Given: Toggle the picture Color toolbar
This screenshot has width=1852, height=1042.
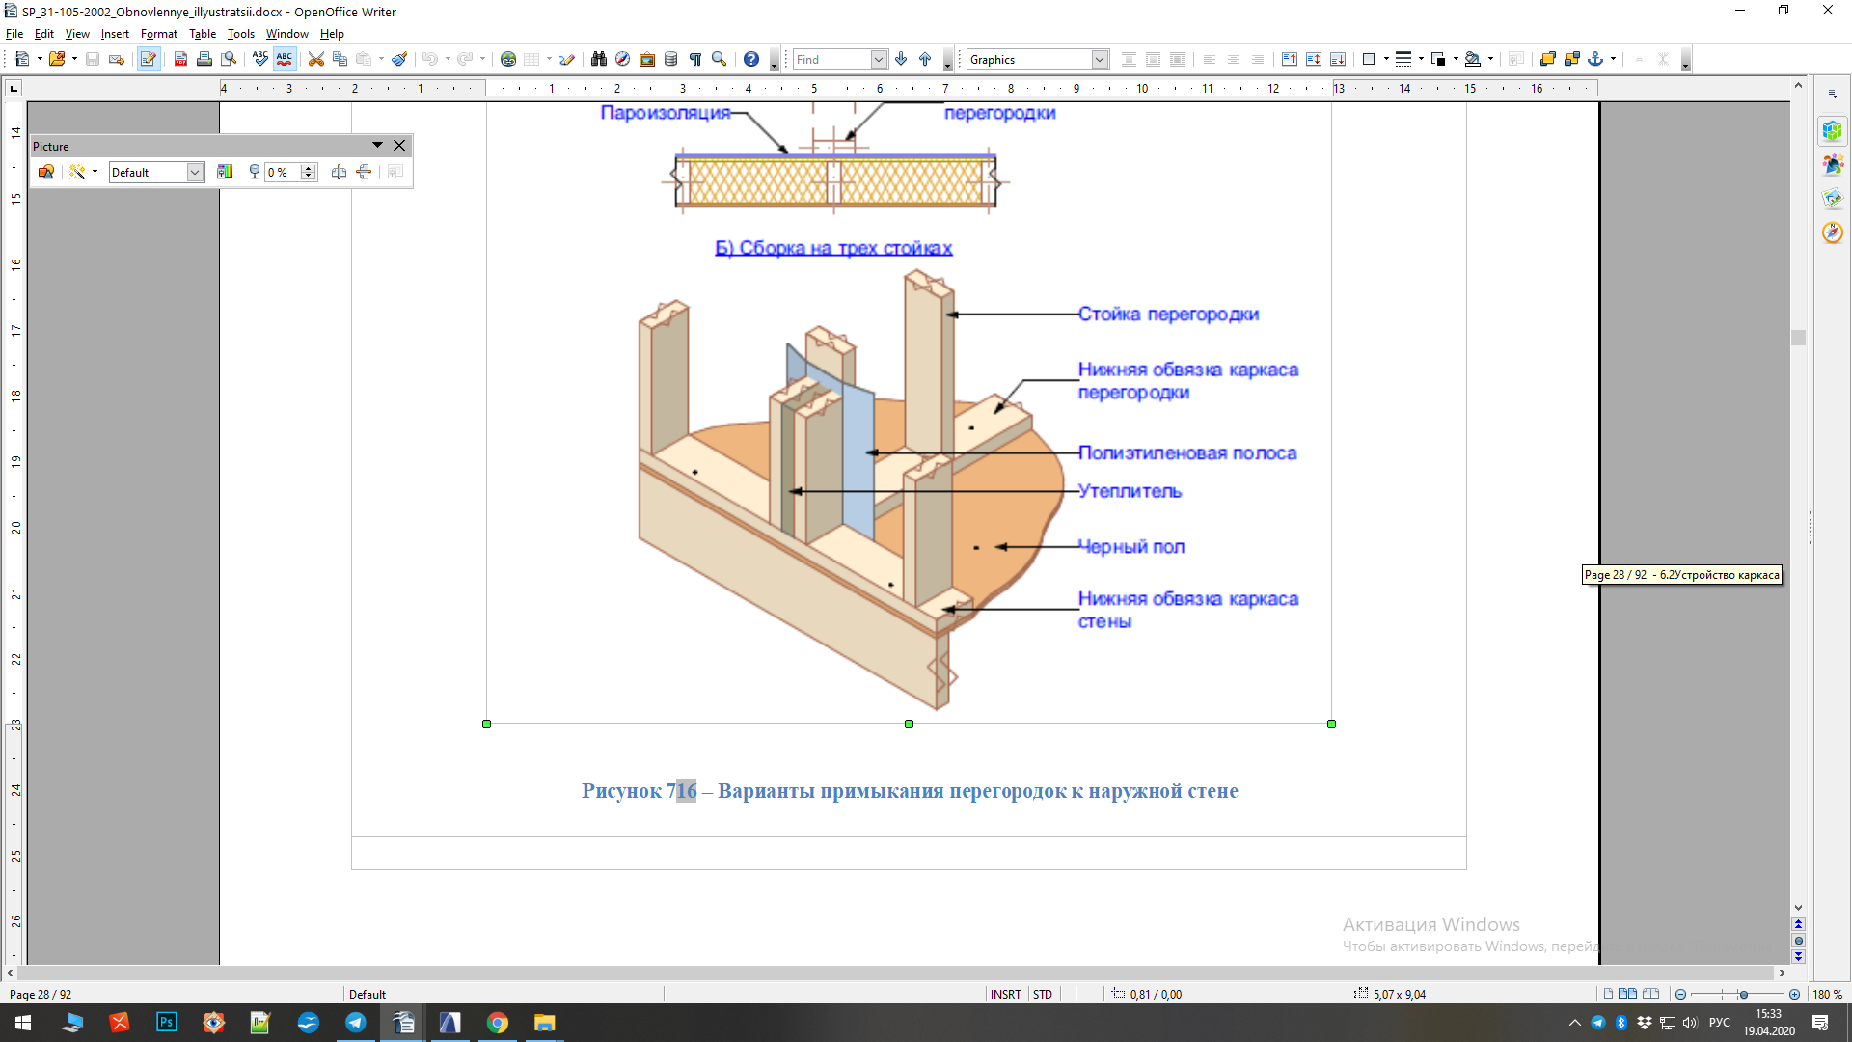Looking at the screenshot, I should 225,172.
